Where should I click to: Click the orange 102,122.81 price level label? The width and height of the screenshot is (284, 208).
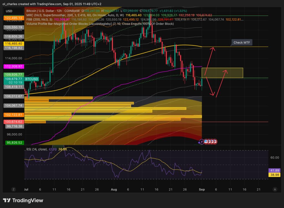pos(14,115)
